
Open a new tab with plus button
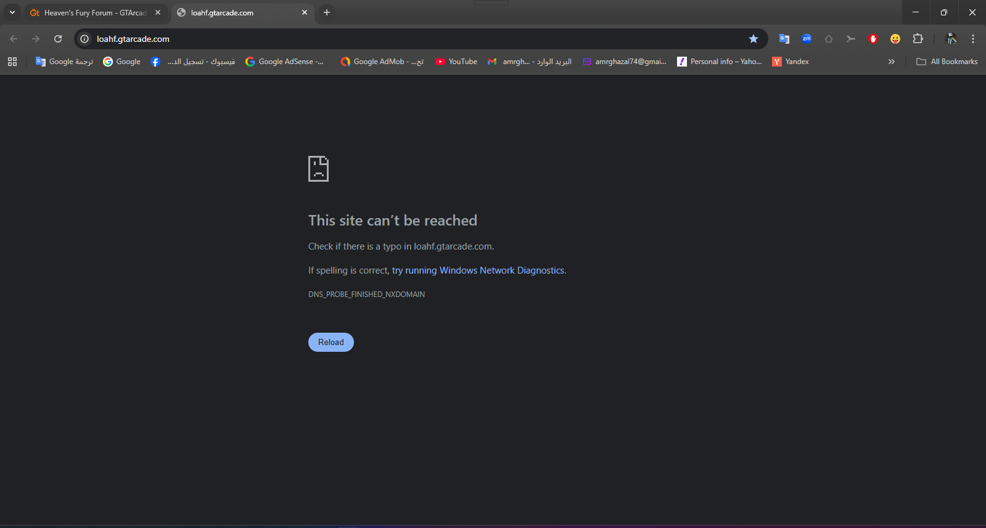click(327, 12)
